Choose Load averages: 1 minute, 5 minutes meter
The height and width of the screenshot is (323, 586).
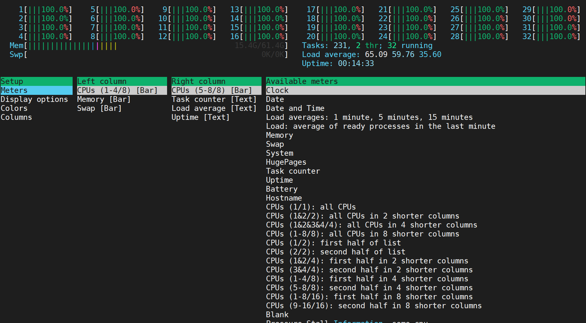[x=369, y=117]
